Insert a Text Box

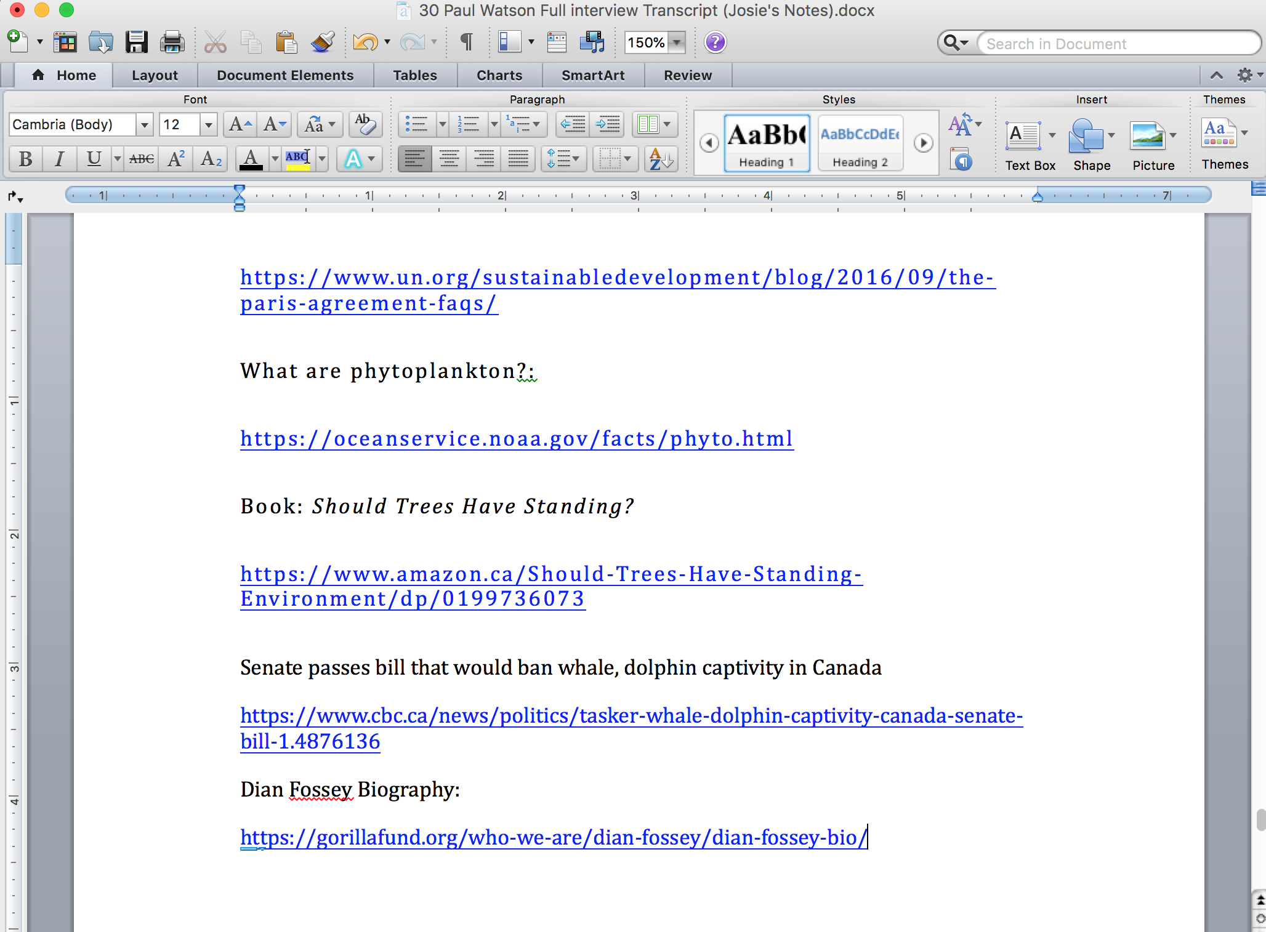click(x=1024, y=136)
